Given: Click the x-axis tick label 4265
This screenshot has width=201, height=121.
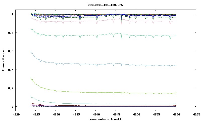Looking at the screenshot, I should 196,114.
